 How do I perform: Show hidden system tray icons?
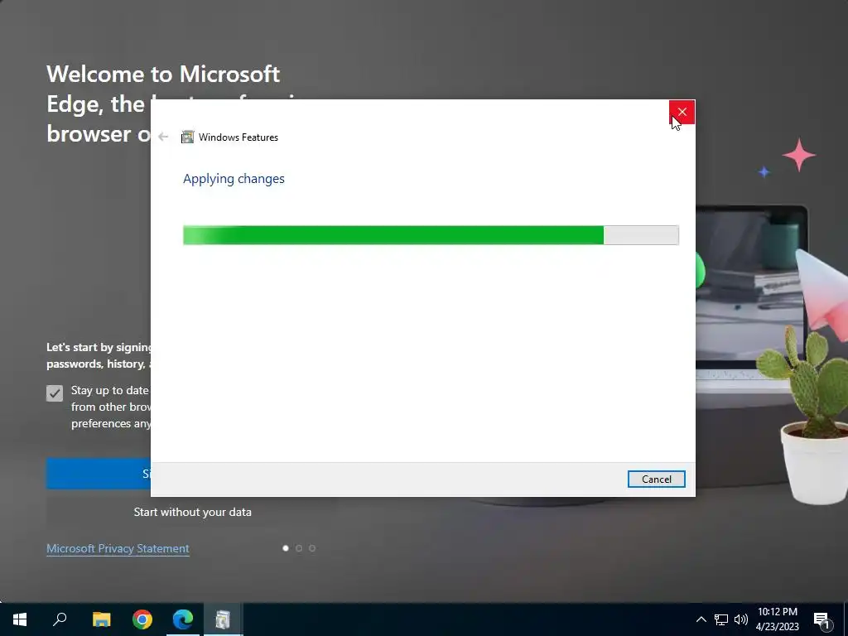tap(701, 619)
